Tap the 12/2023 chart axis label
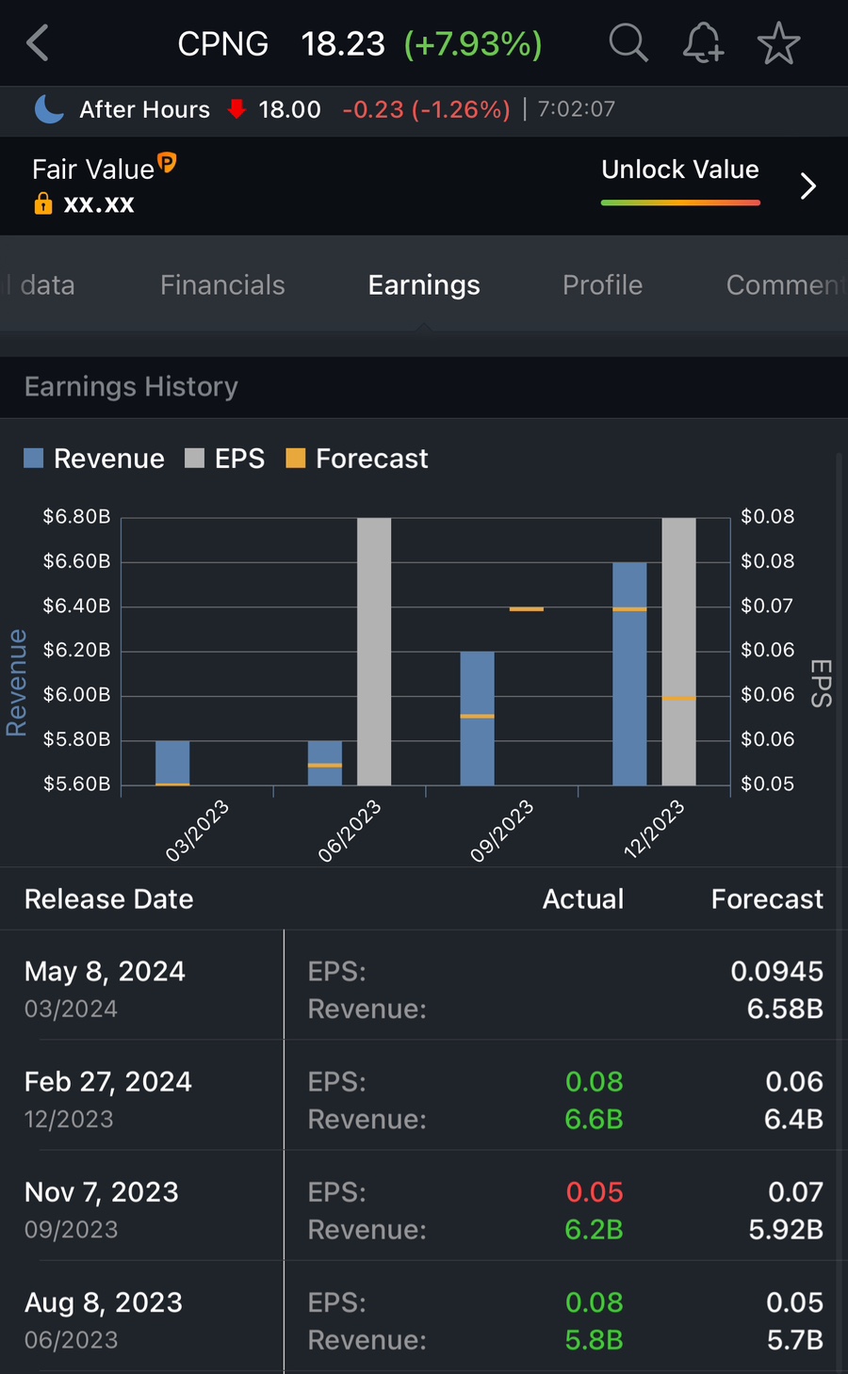Screen dimensions: 848x1374 point(654,829)
